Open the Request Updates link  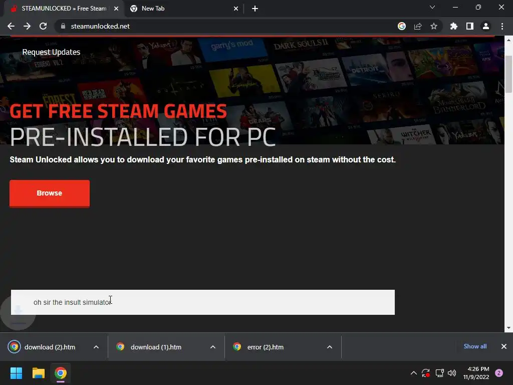(52, 52)
